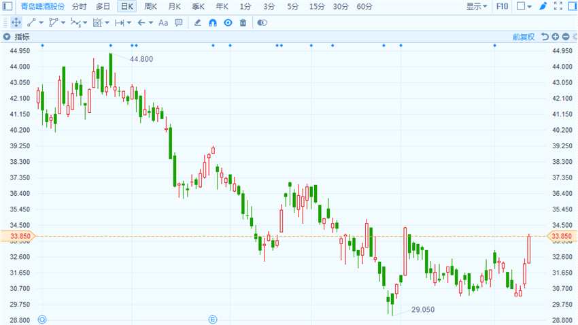The width and height of the screenshot is (578, 325).
Task: Toggle the drawings visibility switch icon
Action: [x=262, y=23]
